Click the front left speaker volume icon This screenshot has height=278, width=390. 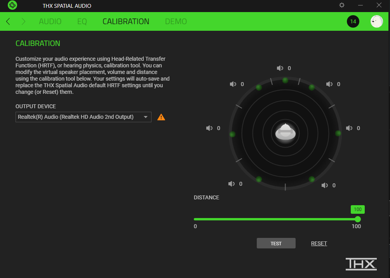click(233, 84)
